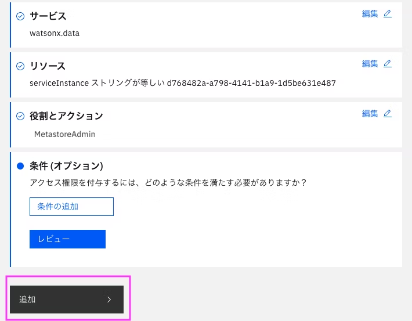Open 編集 link for the リソース section
Image resolution: width=412 pixels, height=321 pixels.
(x=370, y=64)
